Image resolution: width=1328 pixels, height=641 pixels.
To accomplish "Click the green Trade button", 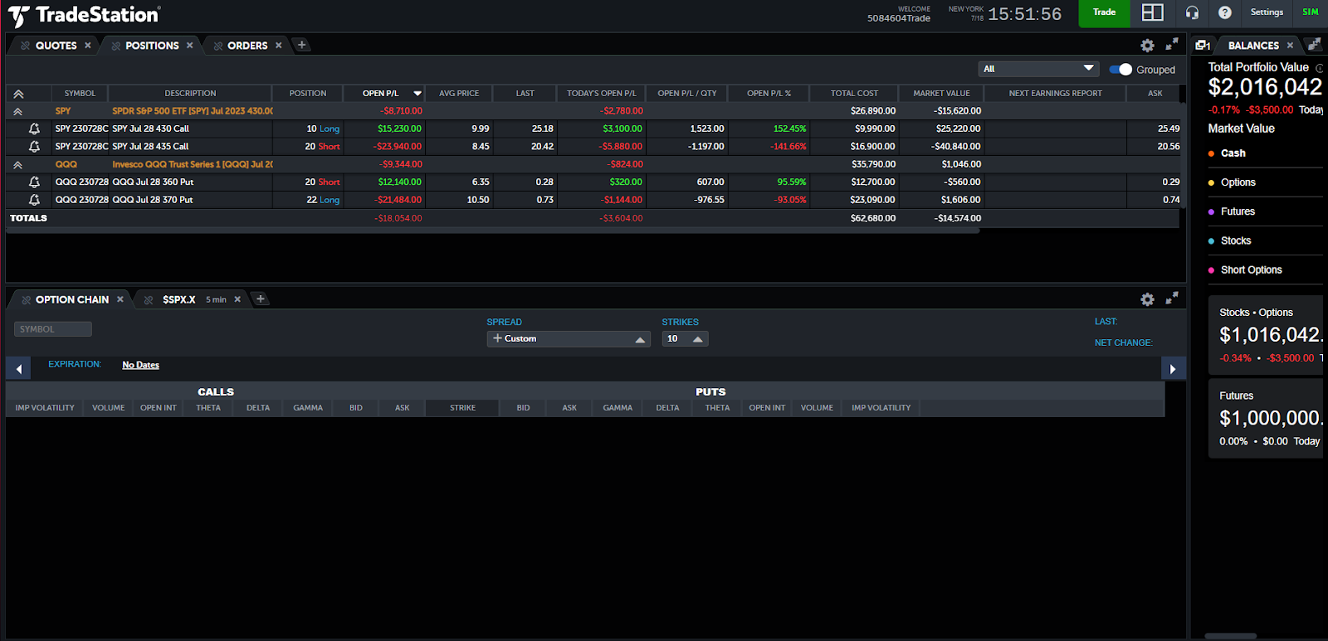I will point(1104,13).
